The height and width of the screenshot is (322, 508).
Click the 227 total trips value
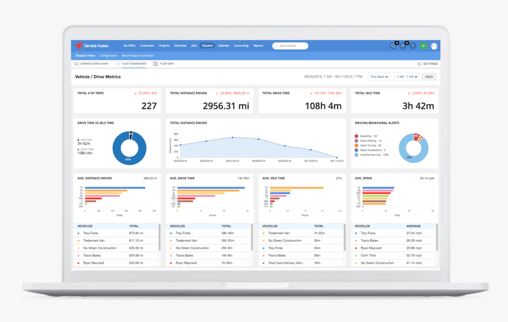pos(149,106)
